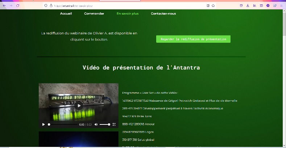
Task: Mute the video with the speaker icon
Action: [96, 124]
